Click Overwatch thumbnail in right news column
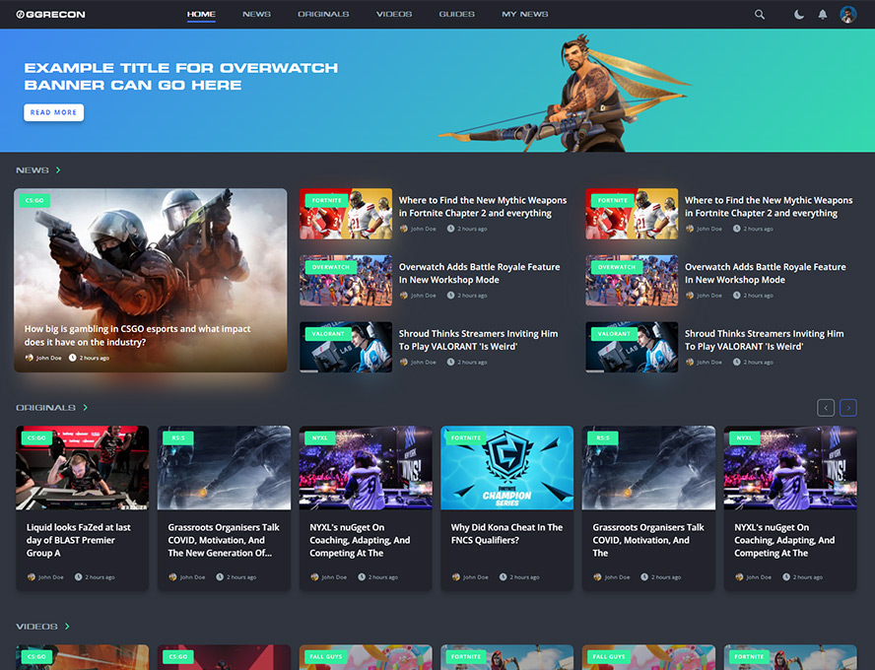The image size is (875, 670). [632, 281]
